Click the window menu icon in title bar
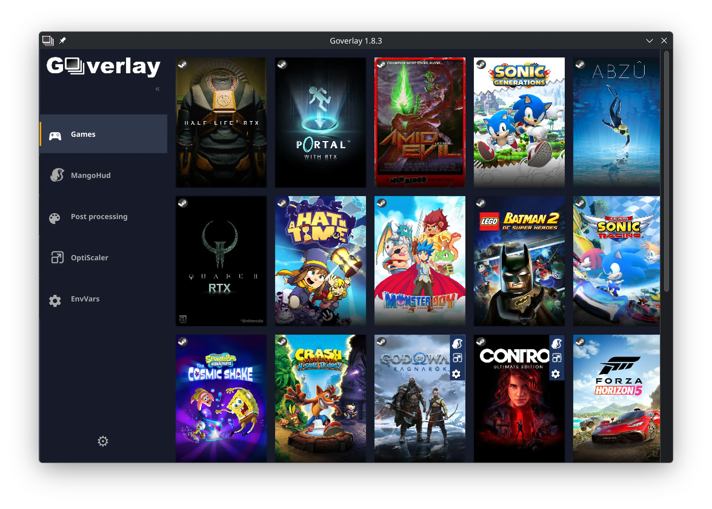 tap(48, 41)
